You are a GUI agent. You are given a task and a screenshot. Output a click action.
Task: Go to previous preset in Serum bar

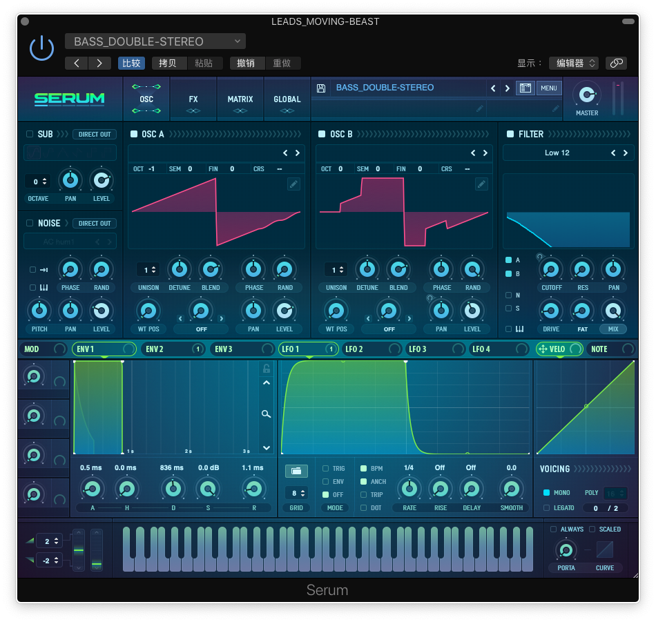tap(493, 88)
